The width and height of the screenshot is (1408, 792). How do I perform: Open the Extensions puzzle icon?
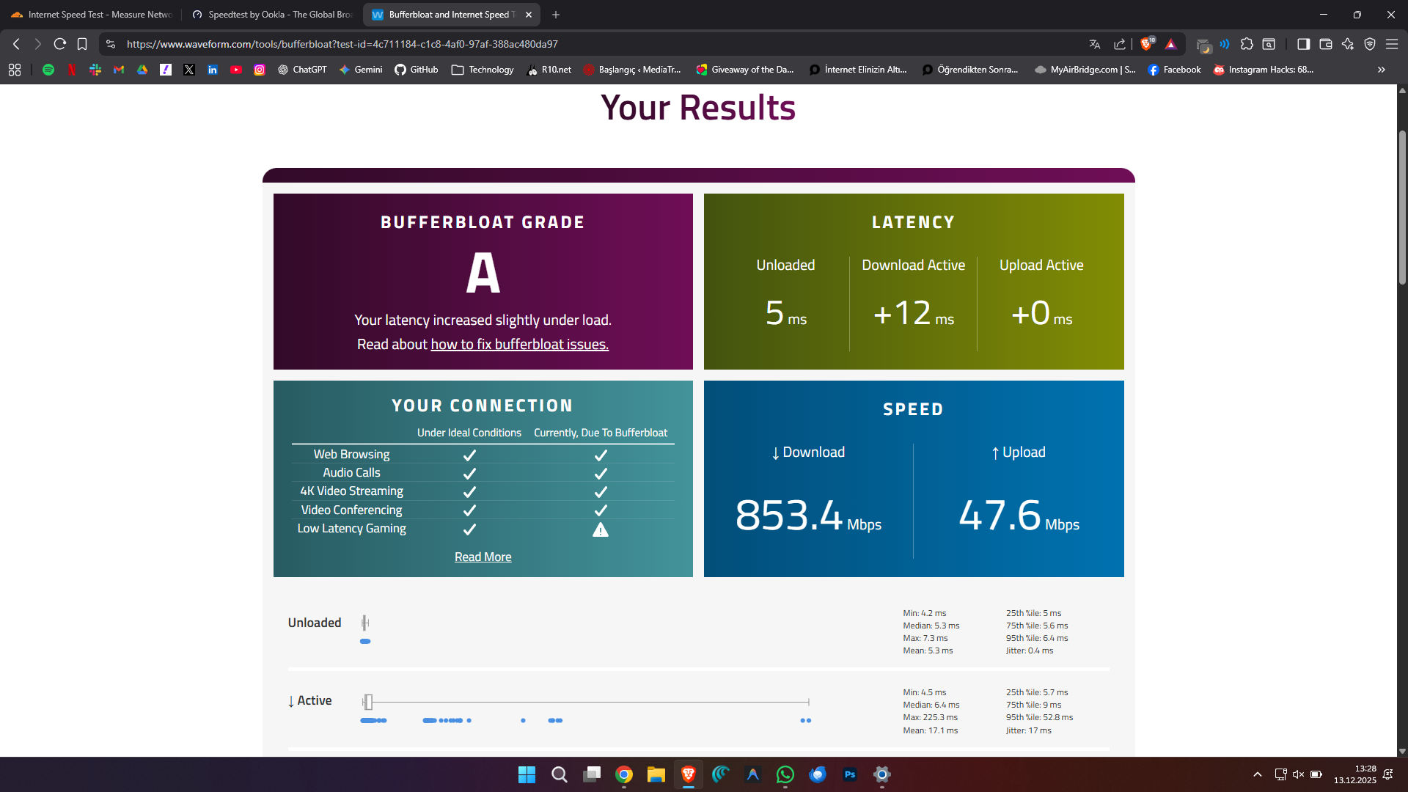[x=1247, y=44]
